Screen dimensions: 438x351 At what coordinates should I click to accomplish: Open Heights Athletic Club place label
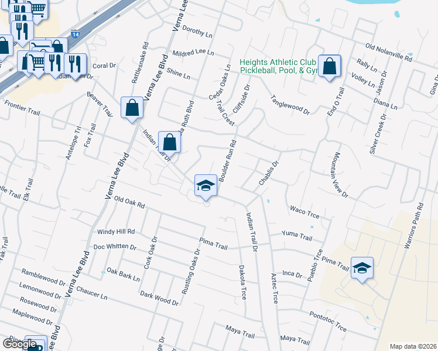pos(279,66)
